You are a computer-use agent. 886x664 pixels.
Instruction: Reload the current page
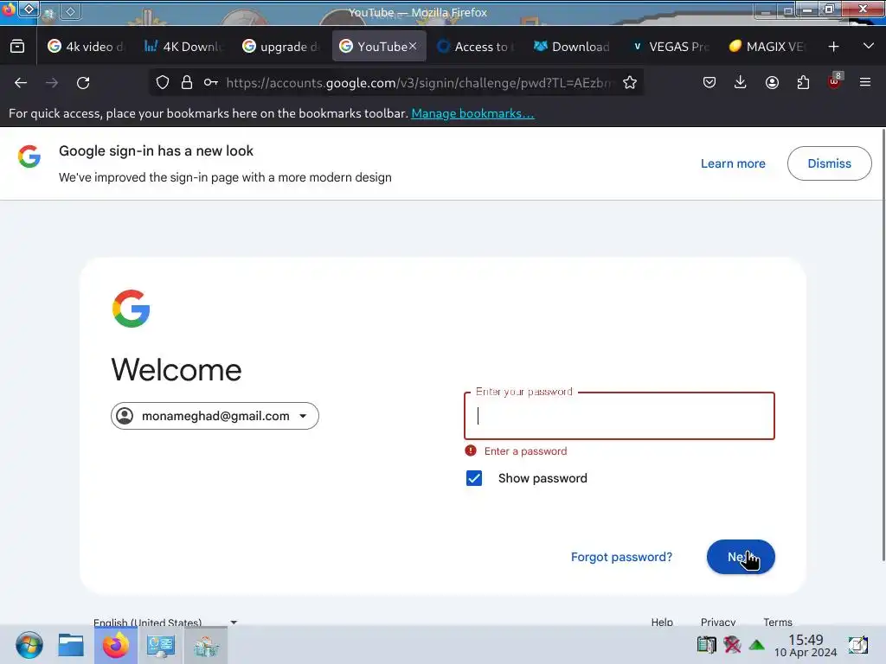click(83, 83)
